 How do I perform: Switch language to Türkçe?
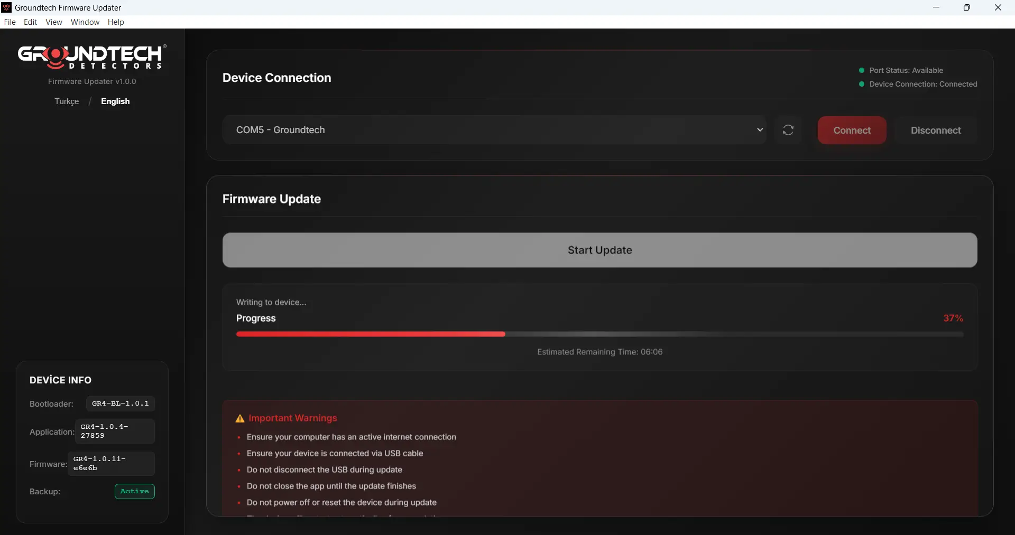[x=67, y=101]
